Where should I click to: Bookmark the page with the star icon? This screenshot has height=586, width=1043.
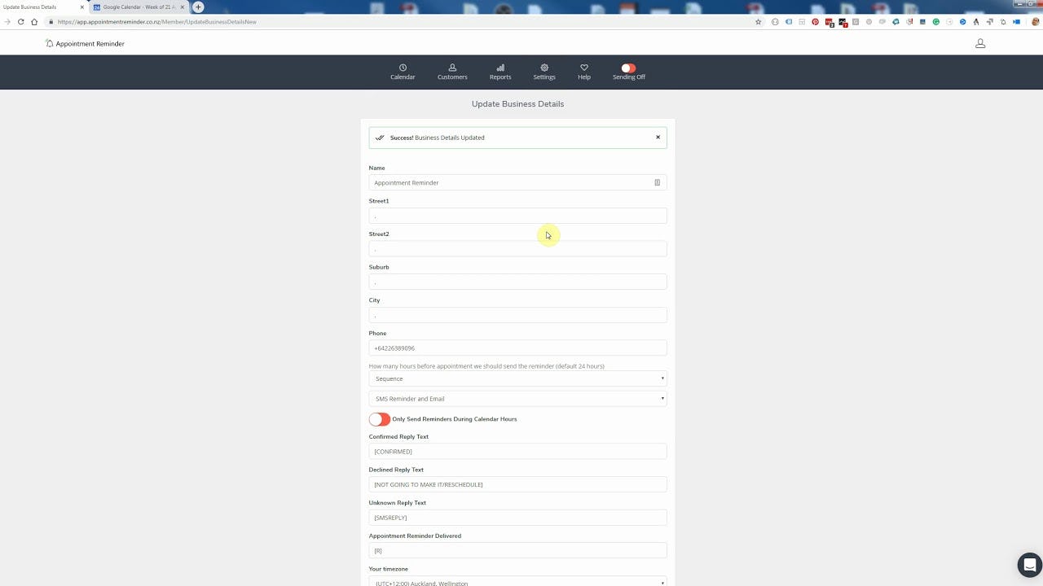coord(758,22)
